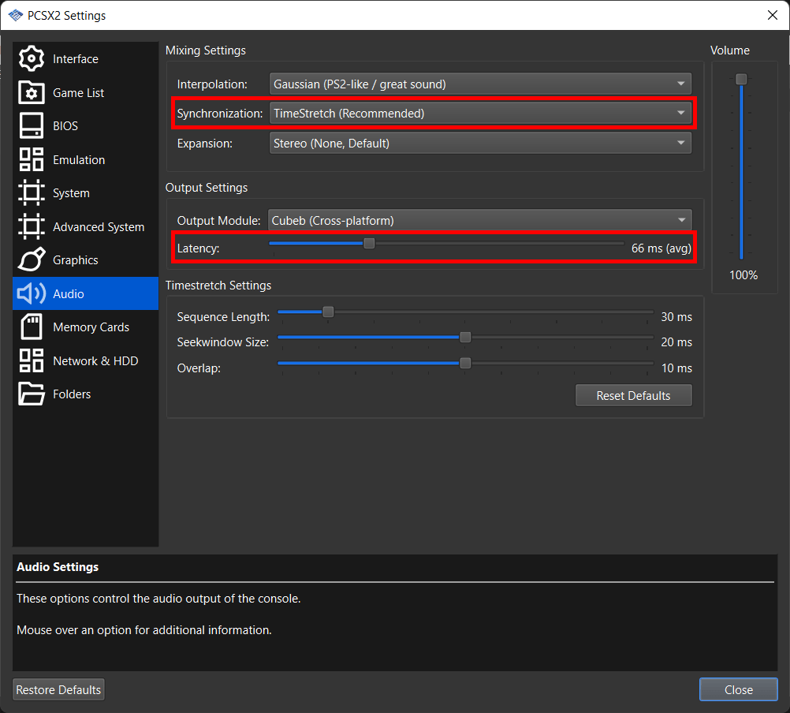Click the Output Module label

(x=218, y=221)
